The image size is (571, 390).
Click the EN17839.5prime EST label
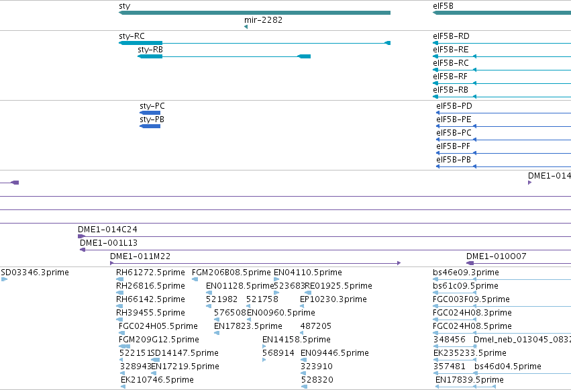[470, 380]
